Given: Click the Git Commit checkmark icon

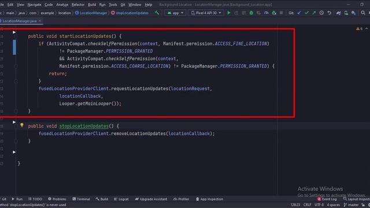Looking at the screenshot, I should [x=307, y=13].
